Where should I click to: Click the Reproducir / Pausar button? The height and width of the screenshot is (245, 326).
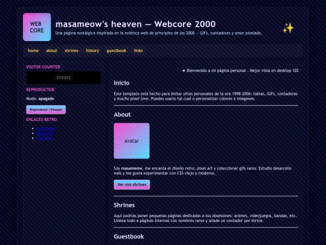(46, 109)
